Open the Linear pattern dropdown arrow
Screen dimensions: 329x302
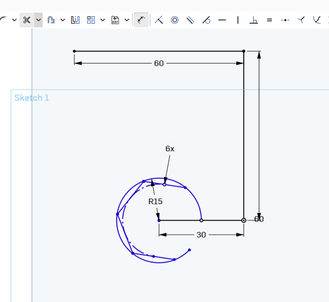tap(103, 20)
